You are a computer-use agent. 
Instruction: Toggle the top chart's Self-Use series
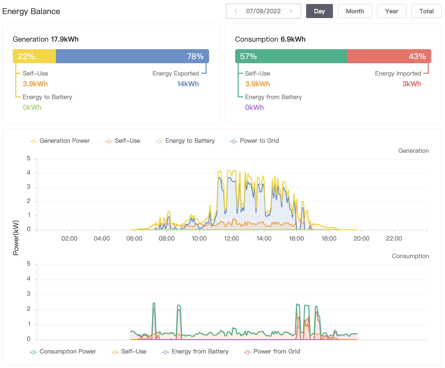point(109,141)
